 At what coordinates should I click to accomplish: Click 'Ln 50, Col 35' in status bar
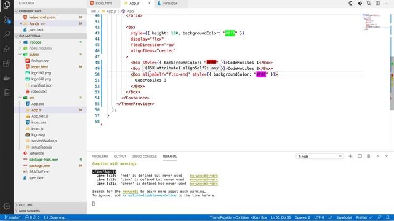tap(281, 217)
